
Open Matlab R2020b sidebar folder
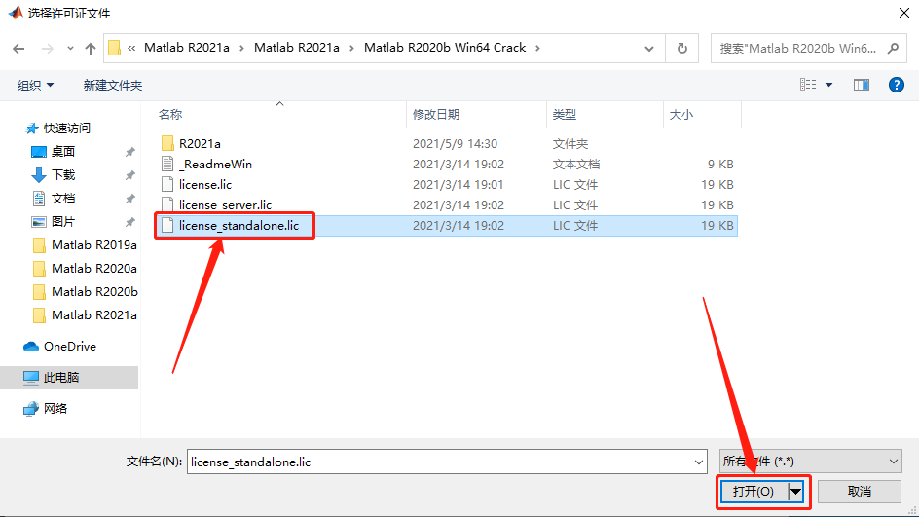point(94,292)
